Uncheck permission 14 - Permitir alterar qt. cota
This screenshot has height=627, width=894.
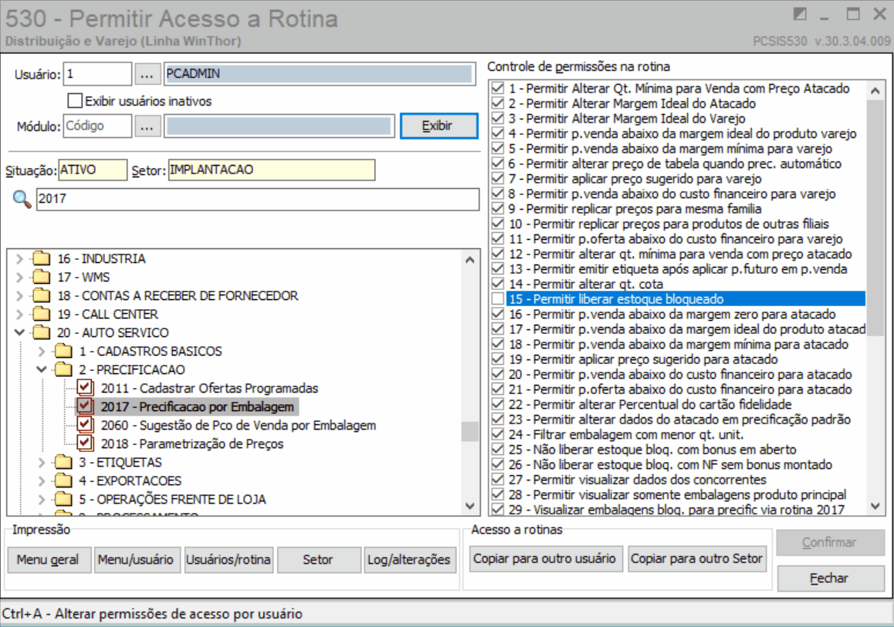pos(498,284)
